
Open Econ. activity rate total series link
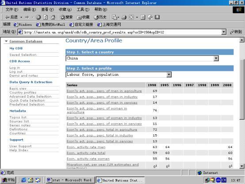point(86,153)
